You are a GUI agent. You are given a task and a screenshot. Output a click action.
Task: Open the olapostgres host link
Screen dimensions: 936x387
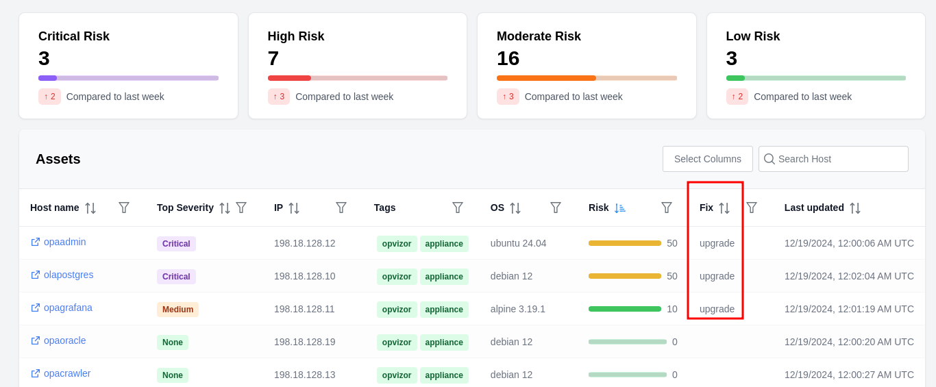click(x=68, y=275)
